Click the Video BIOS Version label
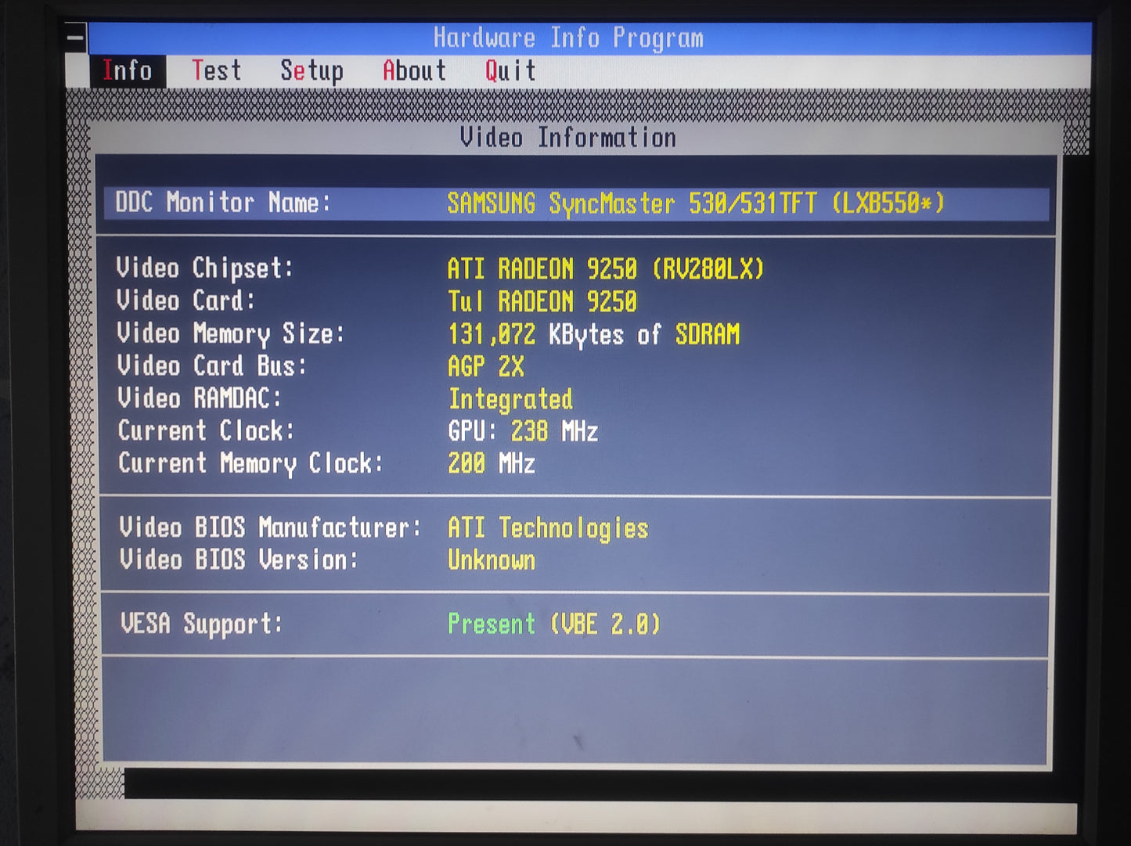Viewport: 1131px width, 846px height. (x=239, y=560)
